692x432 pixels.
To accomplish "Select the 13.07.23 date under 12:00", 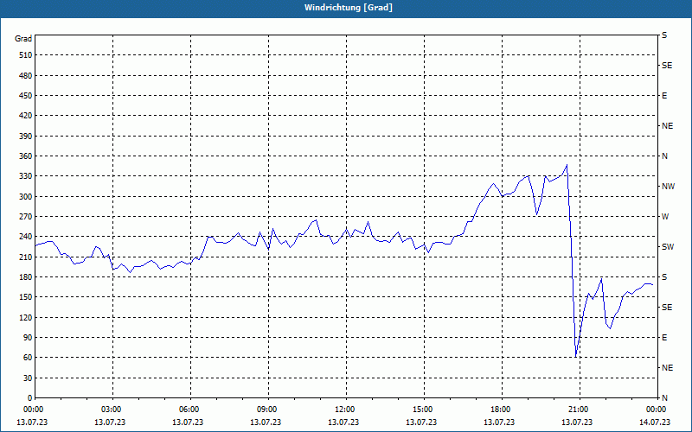I will point(343,422).
